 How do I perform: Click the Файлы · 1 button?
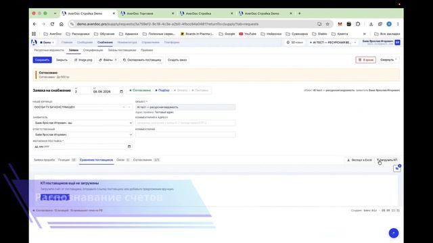click(108, 60)
